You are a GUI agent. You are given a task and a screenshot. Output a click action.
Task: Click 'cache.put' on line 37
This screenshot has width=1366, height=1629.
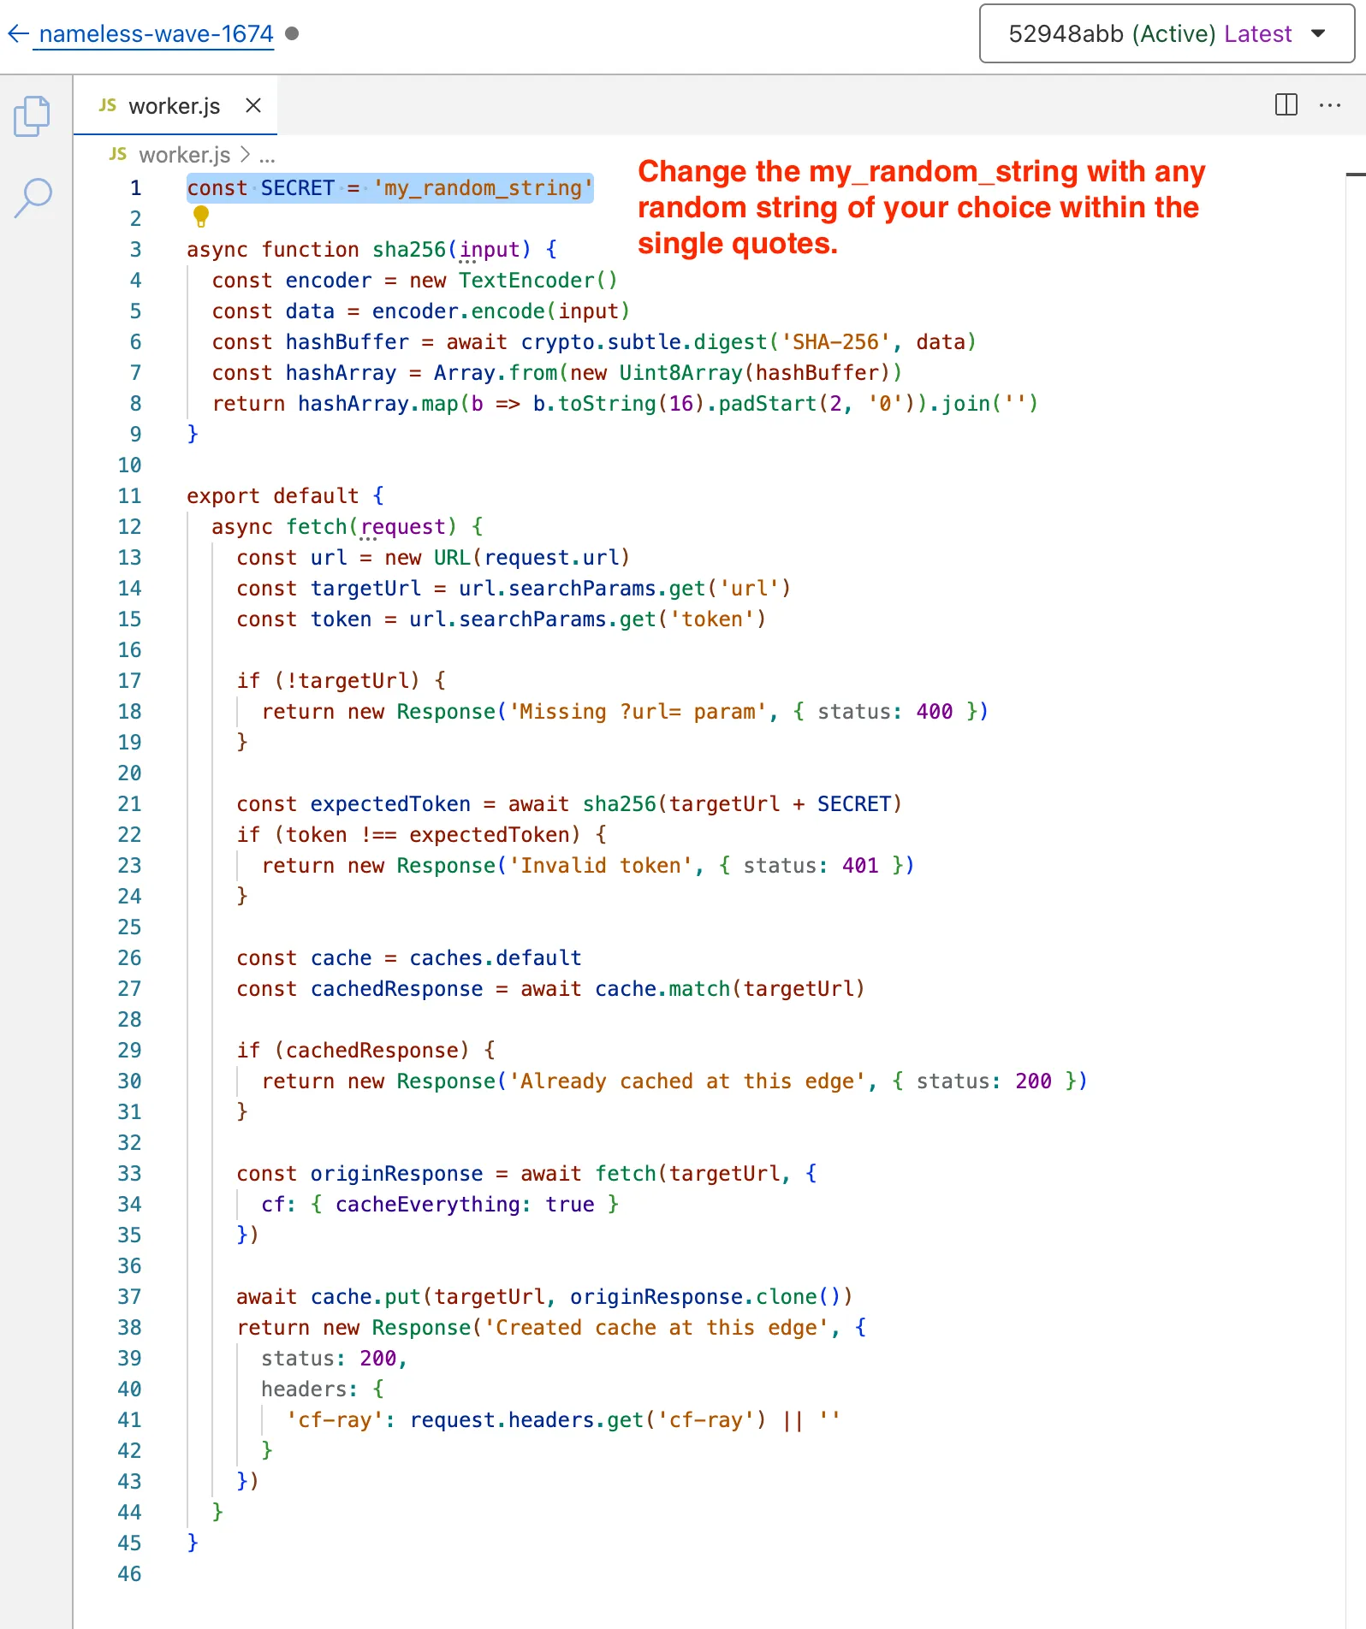[x=365, y=1296]
